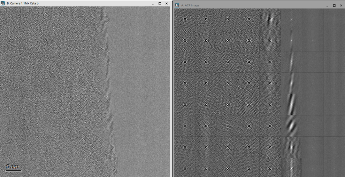
Task: Click the scale bar line under 5 nm
Action: (13, 171)
